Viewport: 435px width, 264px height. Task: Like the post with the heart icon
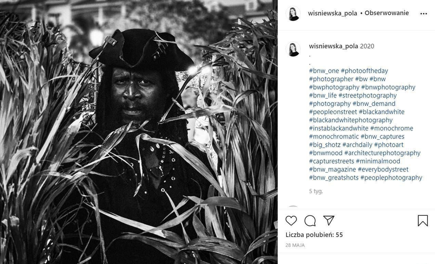tap(291, 221)
